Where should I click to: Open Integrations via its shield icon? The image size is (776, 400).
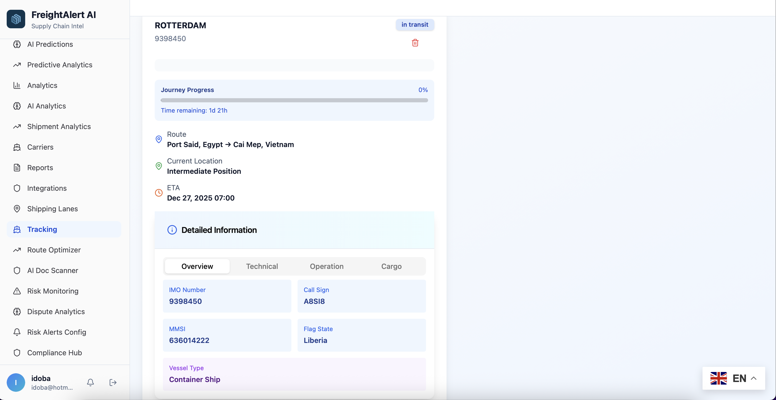point(17,188)
